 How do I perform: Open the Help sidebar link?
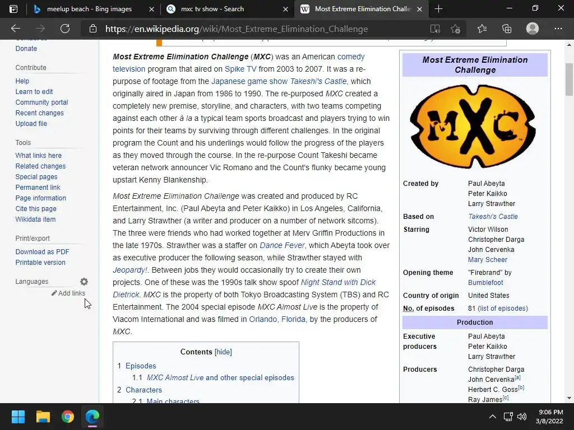tap(22, 81)
